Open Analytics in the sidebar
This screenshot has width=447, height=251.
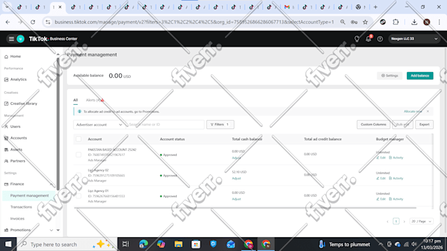18,79
